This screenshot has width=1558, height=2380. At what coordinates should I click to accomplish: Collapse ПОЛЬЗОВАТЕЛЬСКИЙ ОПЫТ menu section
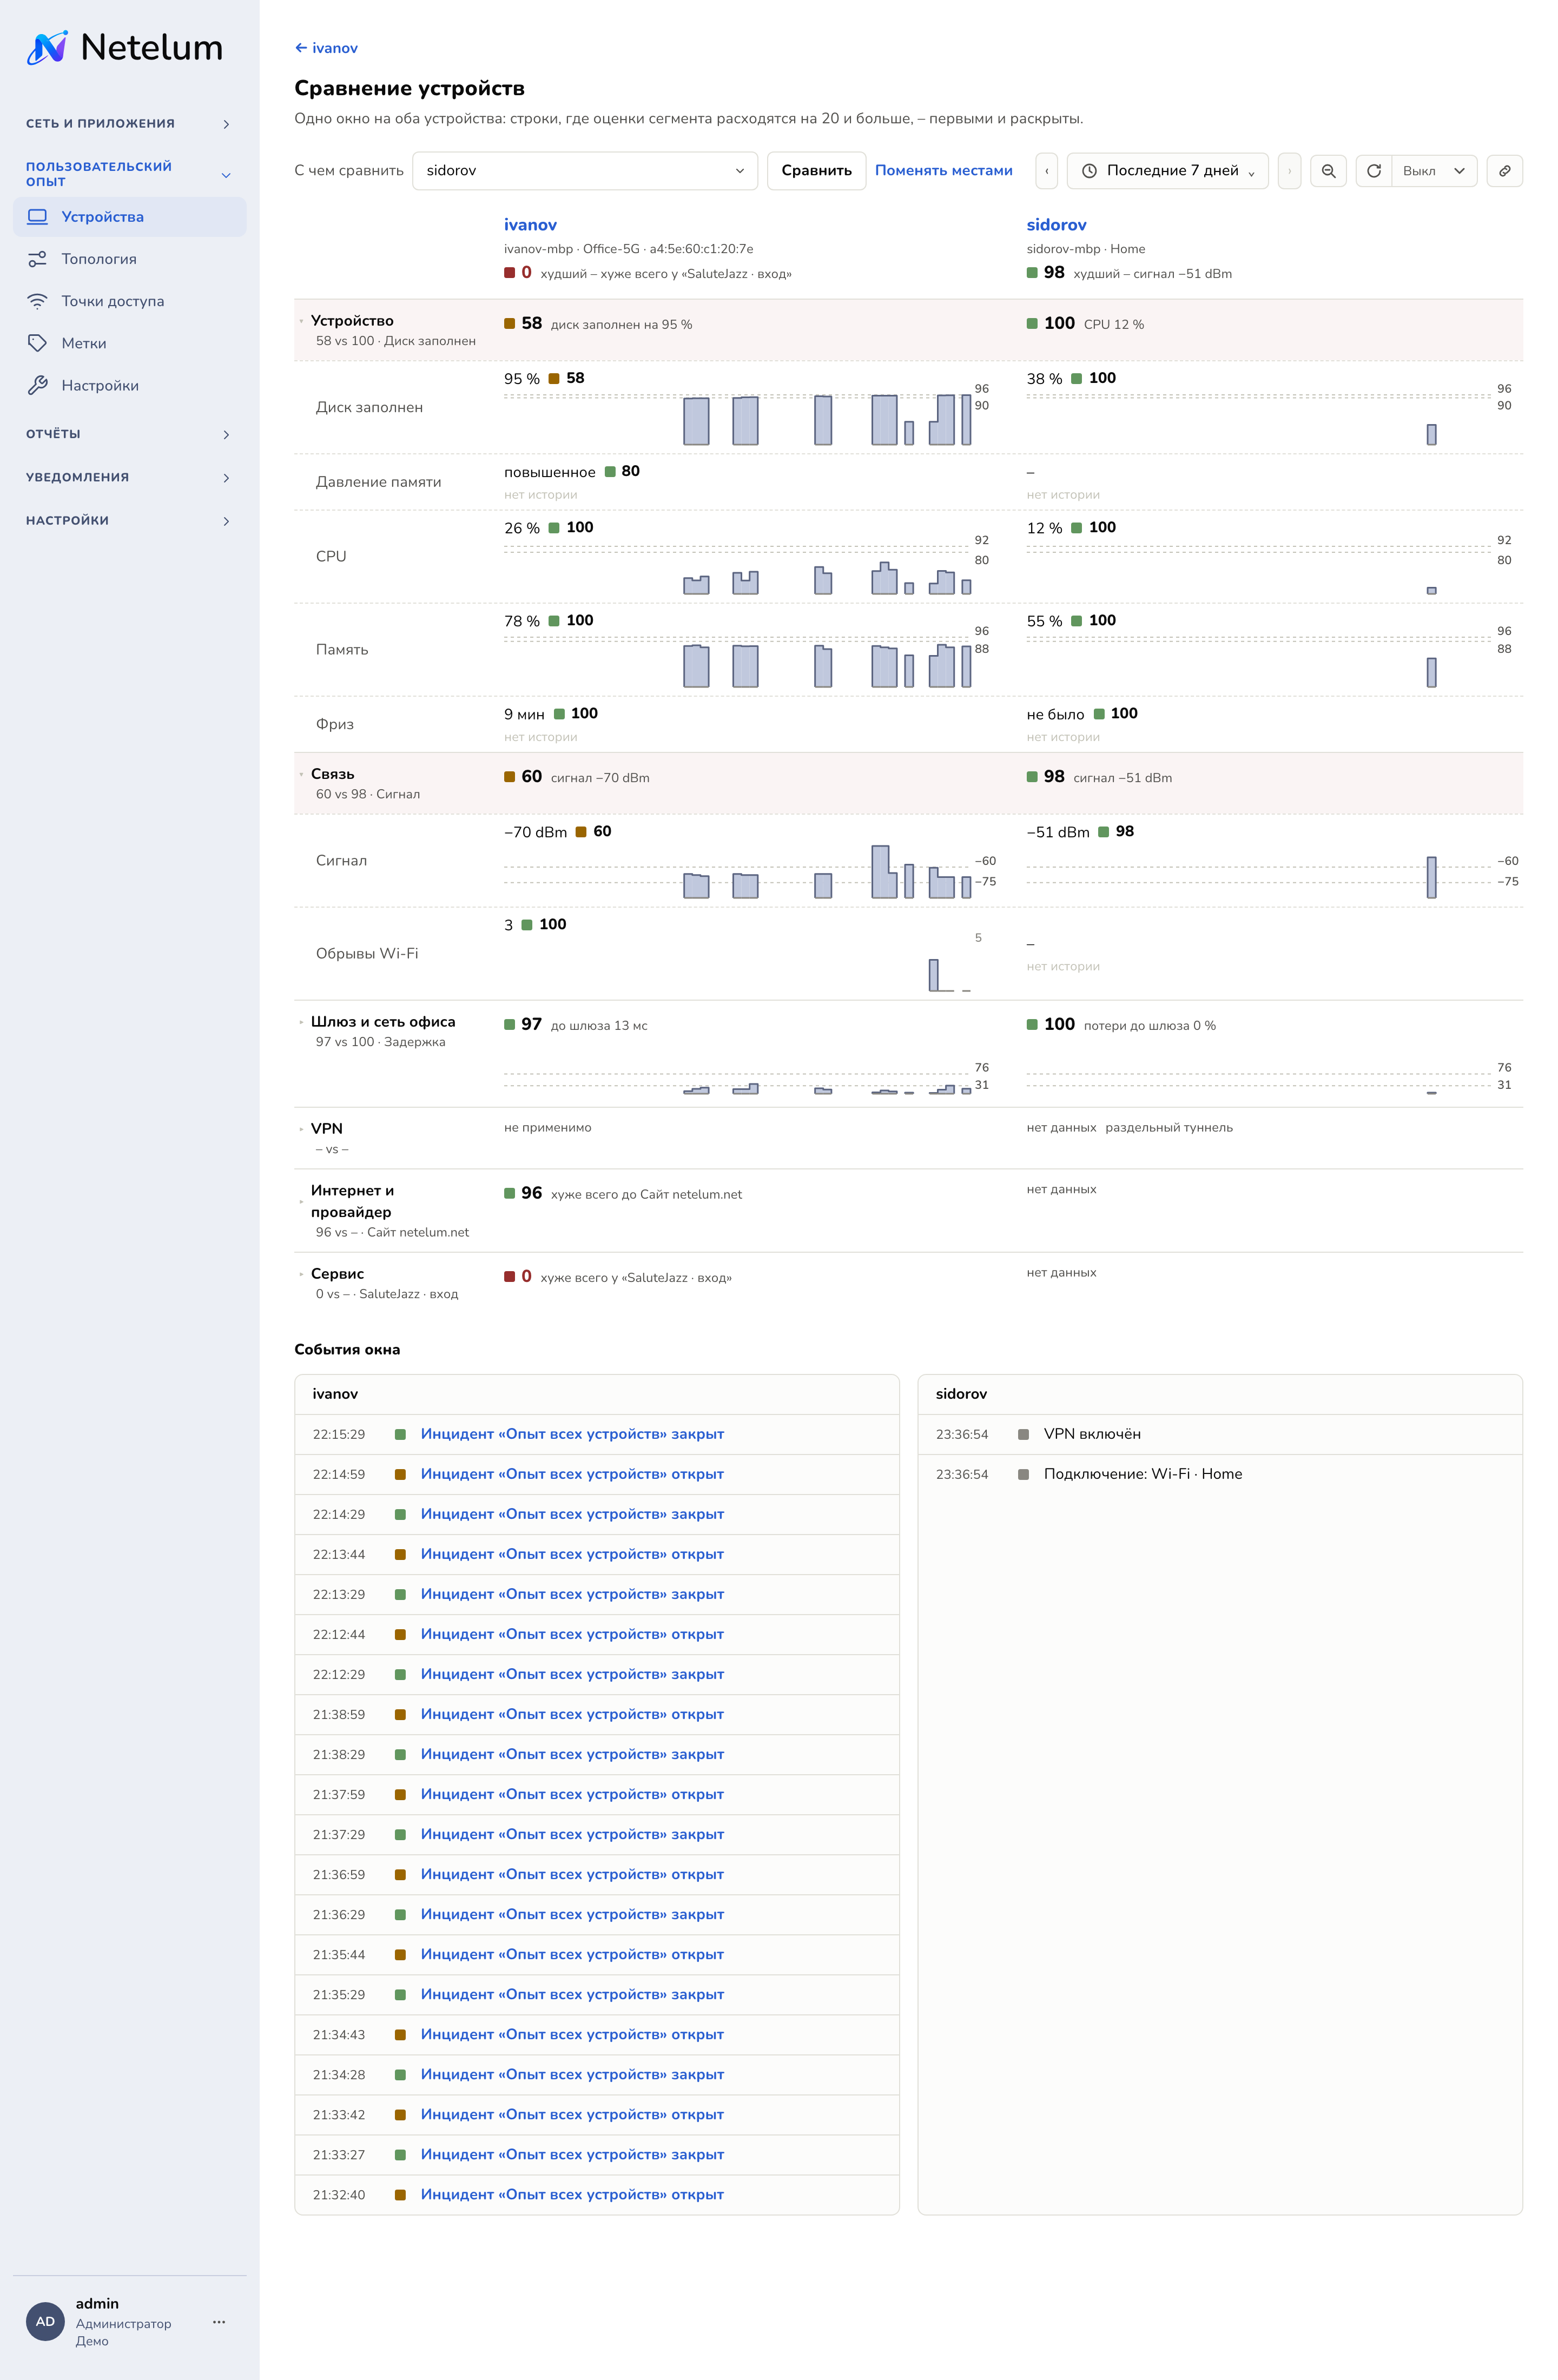coord(130,174)
